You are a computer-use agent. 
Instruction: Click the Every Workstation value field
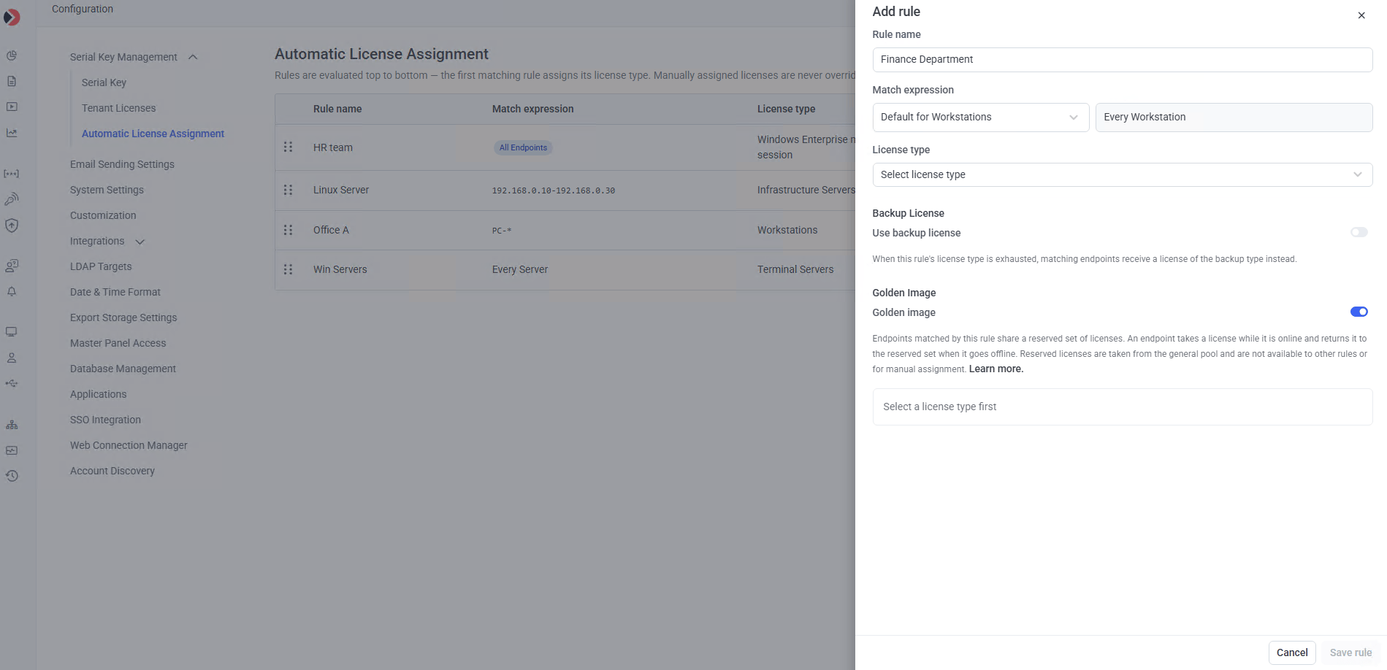tap(1234, 117)
